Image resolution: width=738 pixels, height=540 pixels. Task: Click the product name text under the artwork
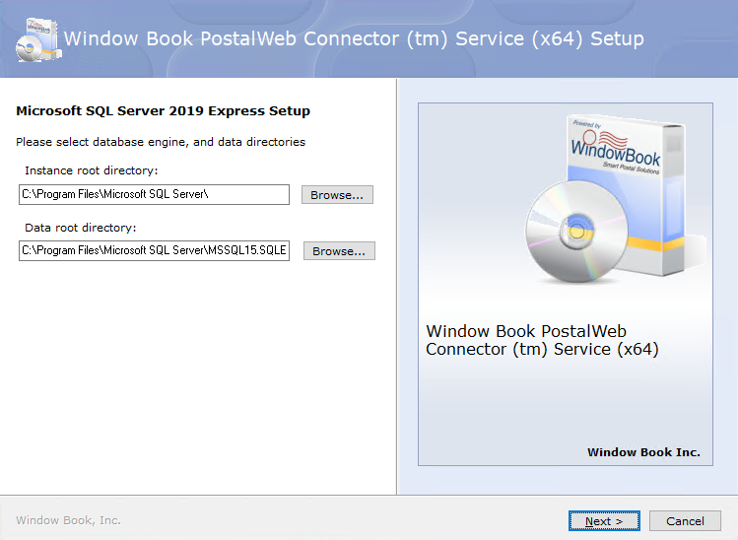click(542, 340)
